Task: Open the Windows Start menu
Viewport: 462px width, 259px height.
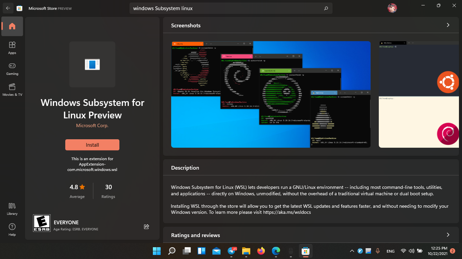Action: click(x=157, y=251)
